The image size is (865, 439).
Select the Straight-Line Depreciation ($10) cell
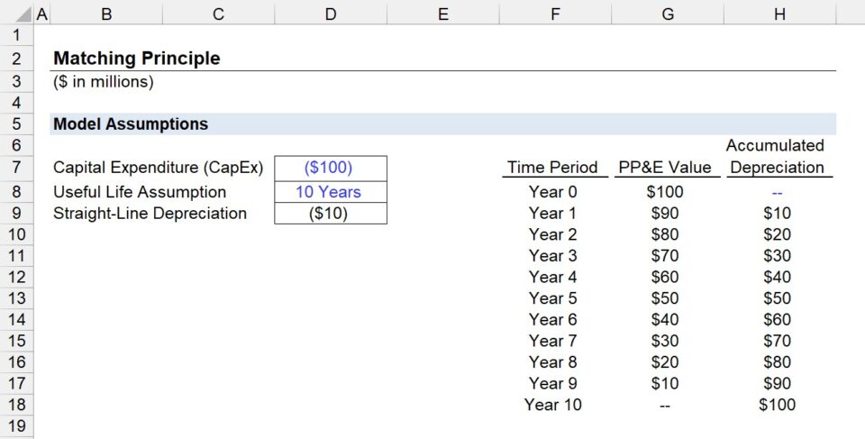point(330,214)
